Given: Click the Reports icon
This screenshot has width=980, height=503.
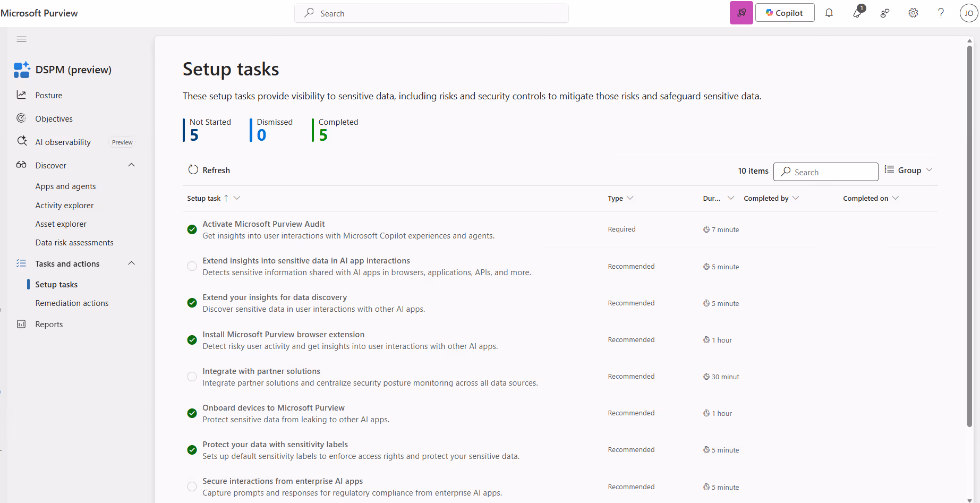Looking at the screenshot, I should [x=21, y=324].
